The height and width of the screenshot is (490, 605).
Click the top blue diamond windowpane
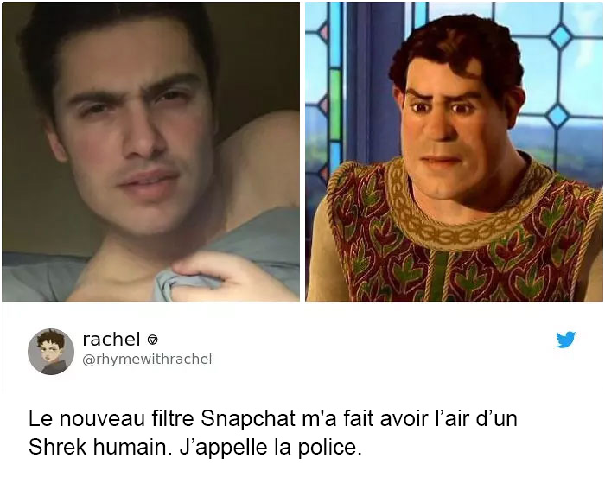click(x=561, y=37)
